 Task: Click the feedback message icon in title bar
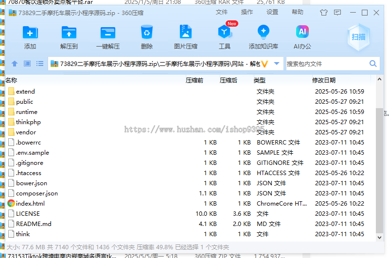337,13
